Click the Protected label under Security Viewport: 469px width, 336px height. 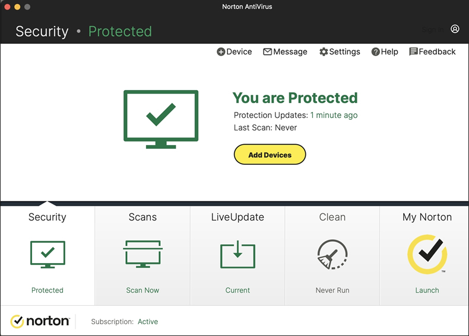47,290
